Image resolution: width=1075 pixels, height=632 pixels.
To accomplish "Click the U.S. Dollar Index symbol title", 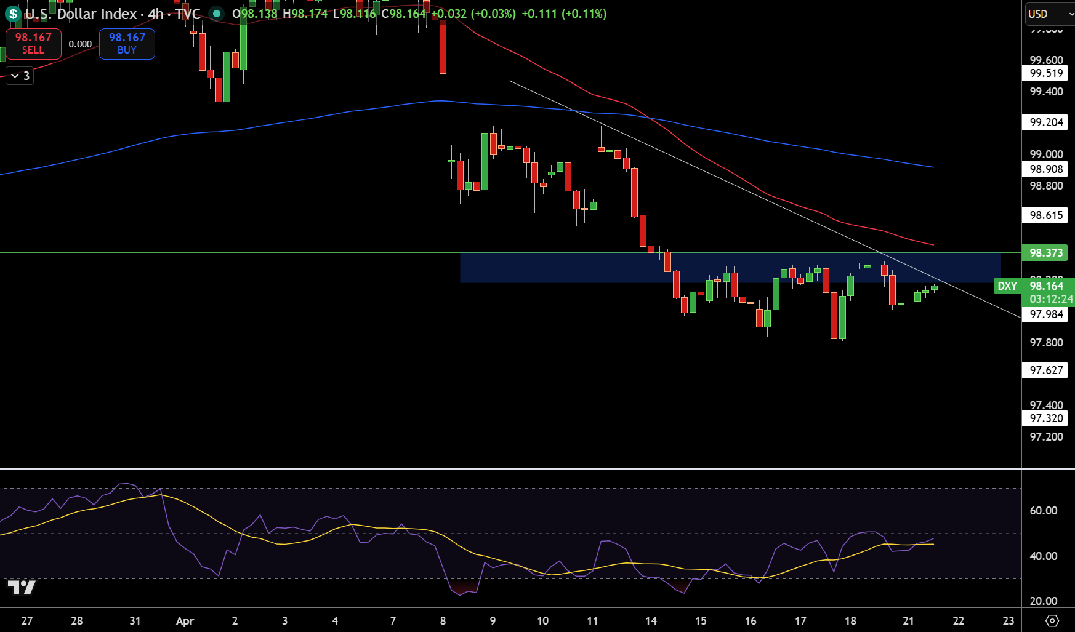I will tap(81, 14).
